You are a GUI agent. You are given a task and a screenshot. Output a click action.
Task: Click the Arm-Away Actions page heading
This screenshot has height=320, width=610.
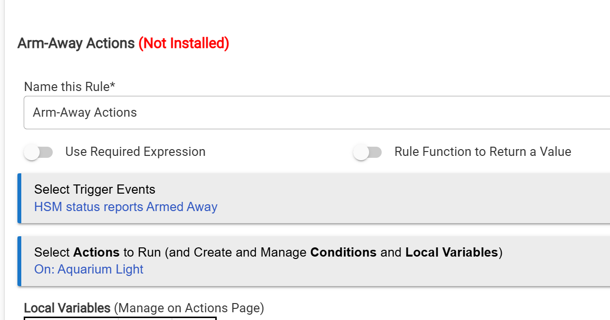click(76, 44)
